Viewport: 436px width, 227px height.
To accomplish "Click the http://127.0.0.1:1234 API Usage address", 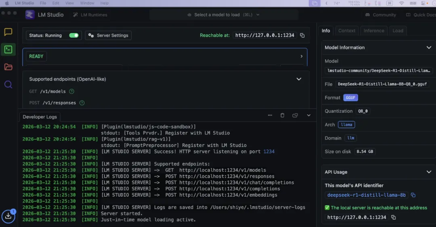I will (x=356, y=217).
